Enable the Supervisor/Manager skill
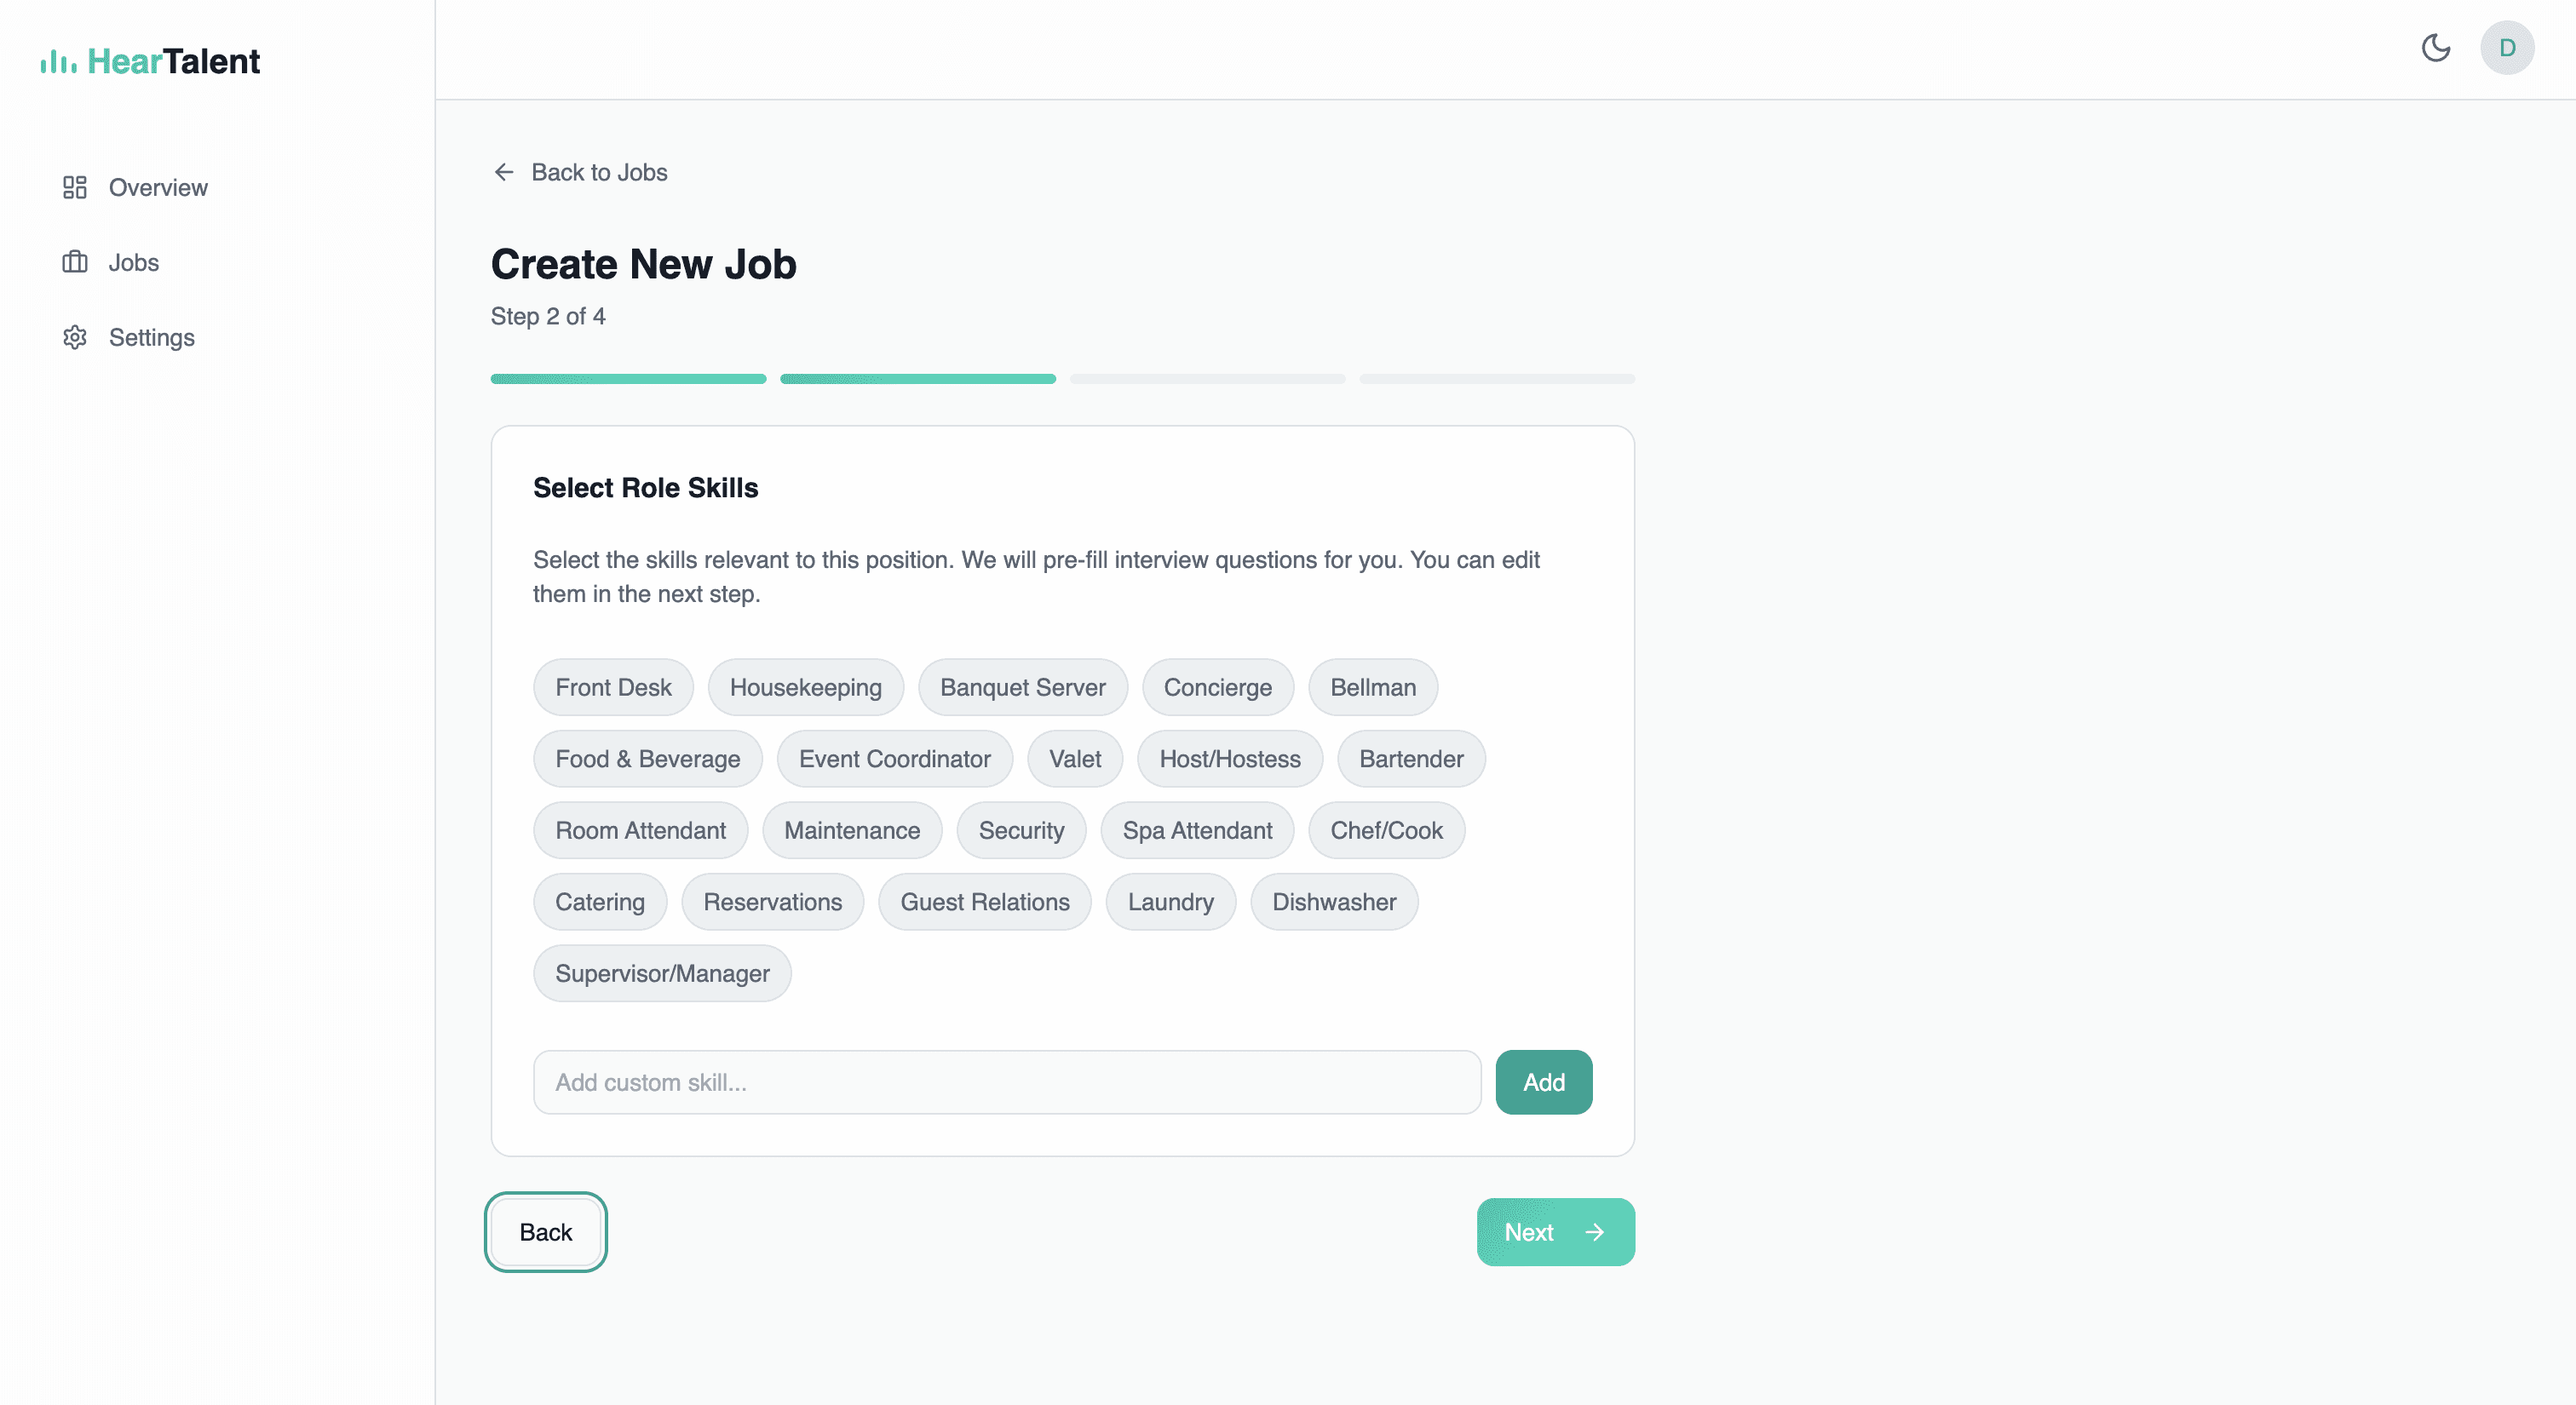The image size is (2576, 1405). [x=661, y=972]
